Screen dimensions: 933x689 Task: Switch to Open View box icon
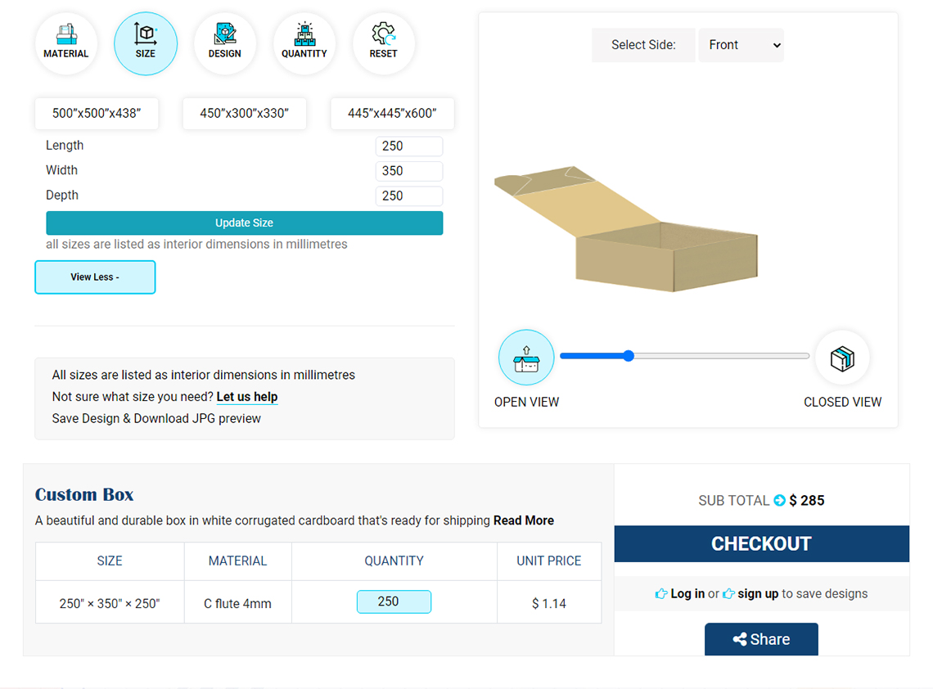(x=526, y=358)
